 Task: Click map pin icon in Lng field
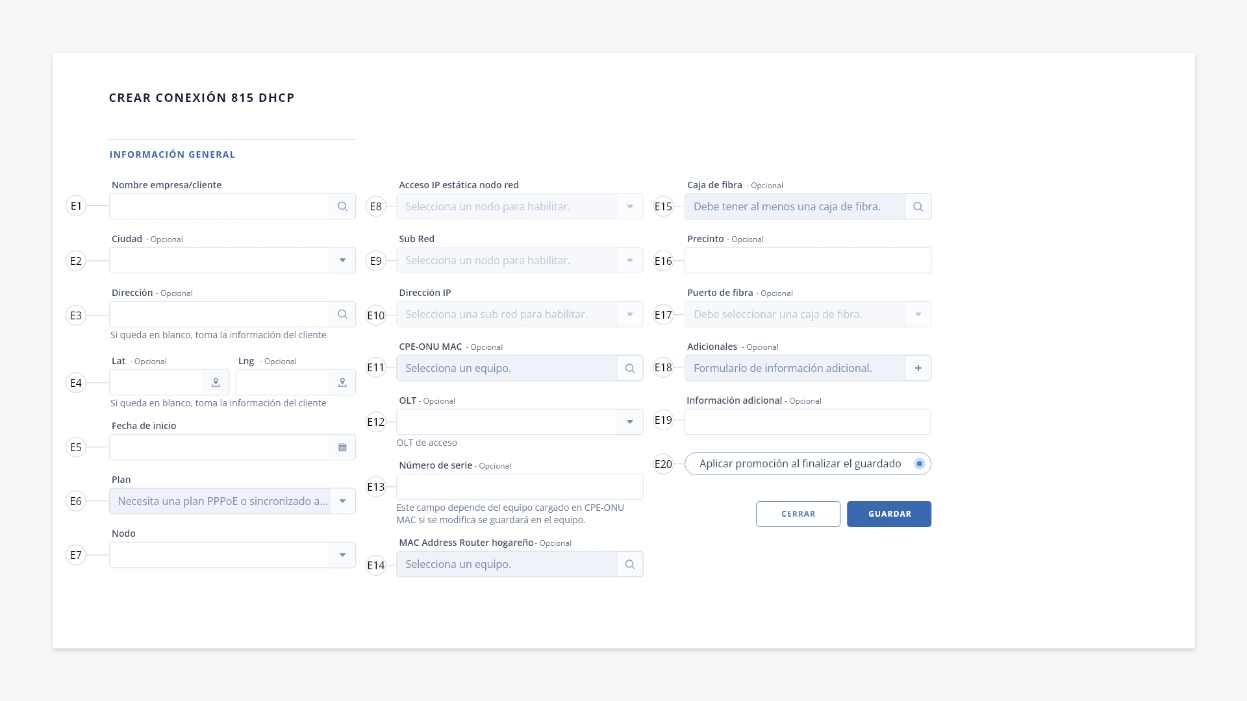[342, 382]
